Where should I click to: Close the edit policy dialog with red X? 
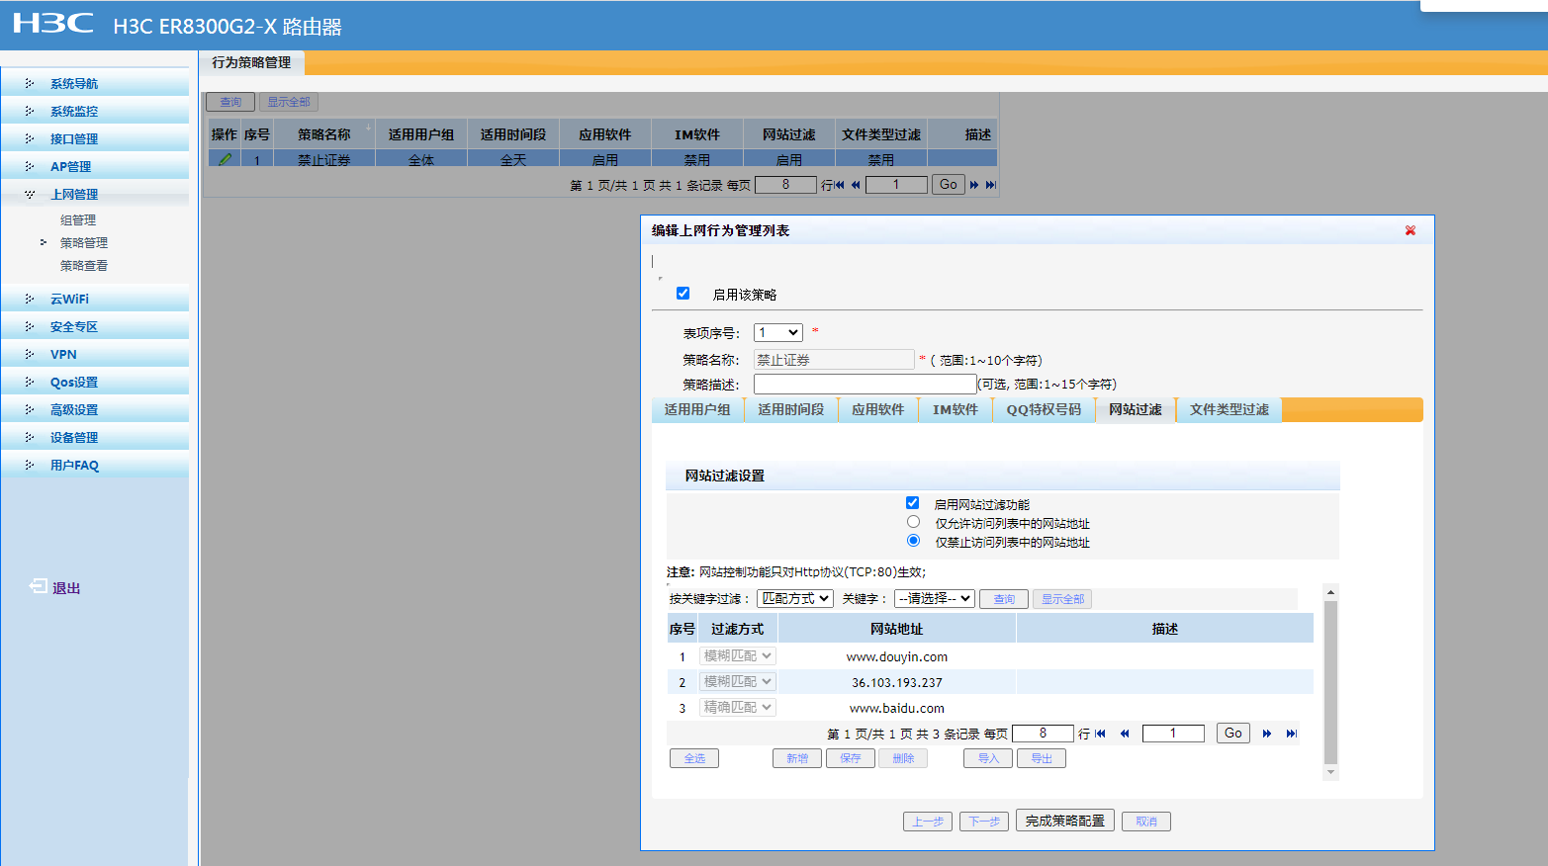1410,230
